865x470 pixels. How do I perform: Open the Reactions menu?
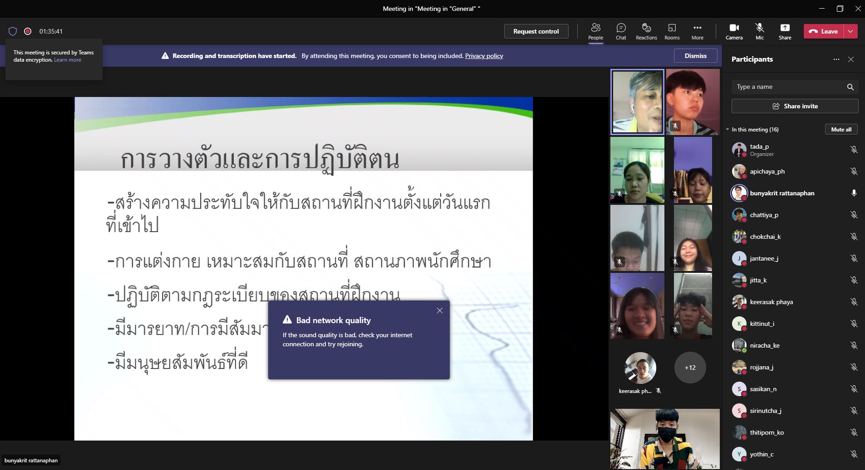[646, 31]
